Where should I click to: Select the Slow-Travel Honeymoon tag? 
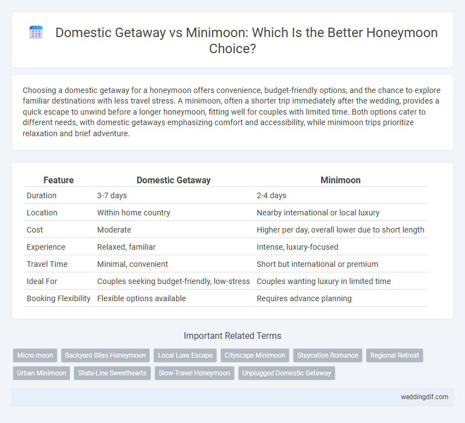click(x=194, y=373)
